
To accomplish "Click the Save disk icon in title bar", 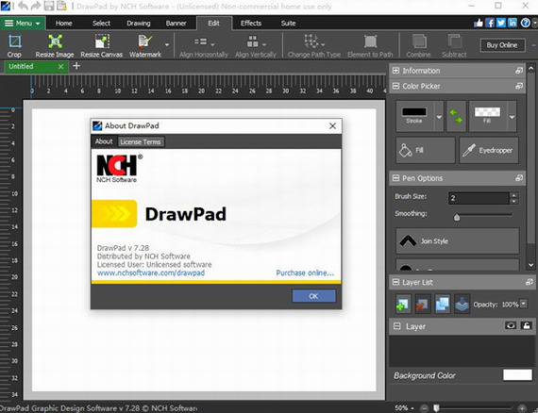I will (49, 6).
